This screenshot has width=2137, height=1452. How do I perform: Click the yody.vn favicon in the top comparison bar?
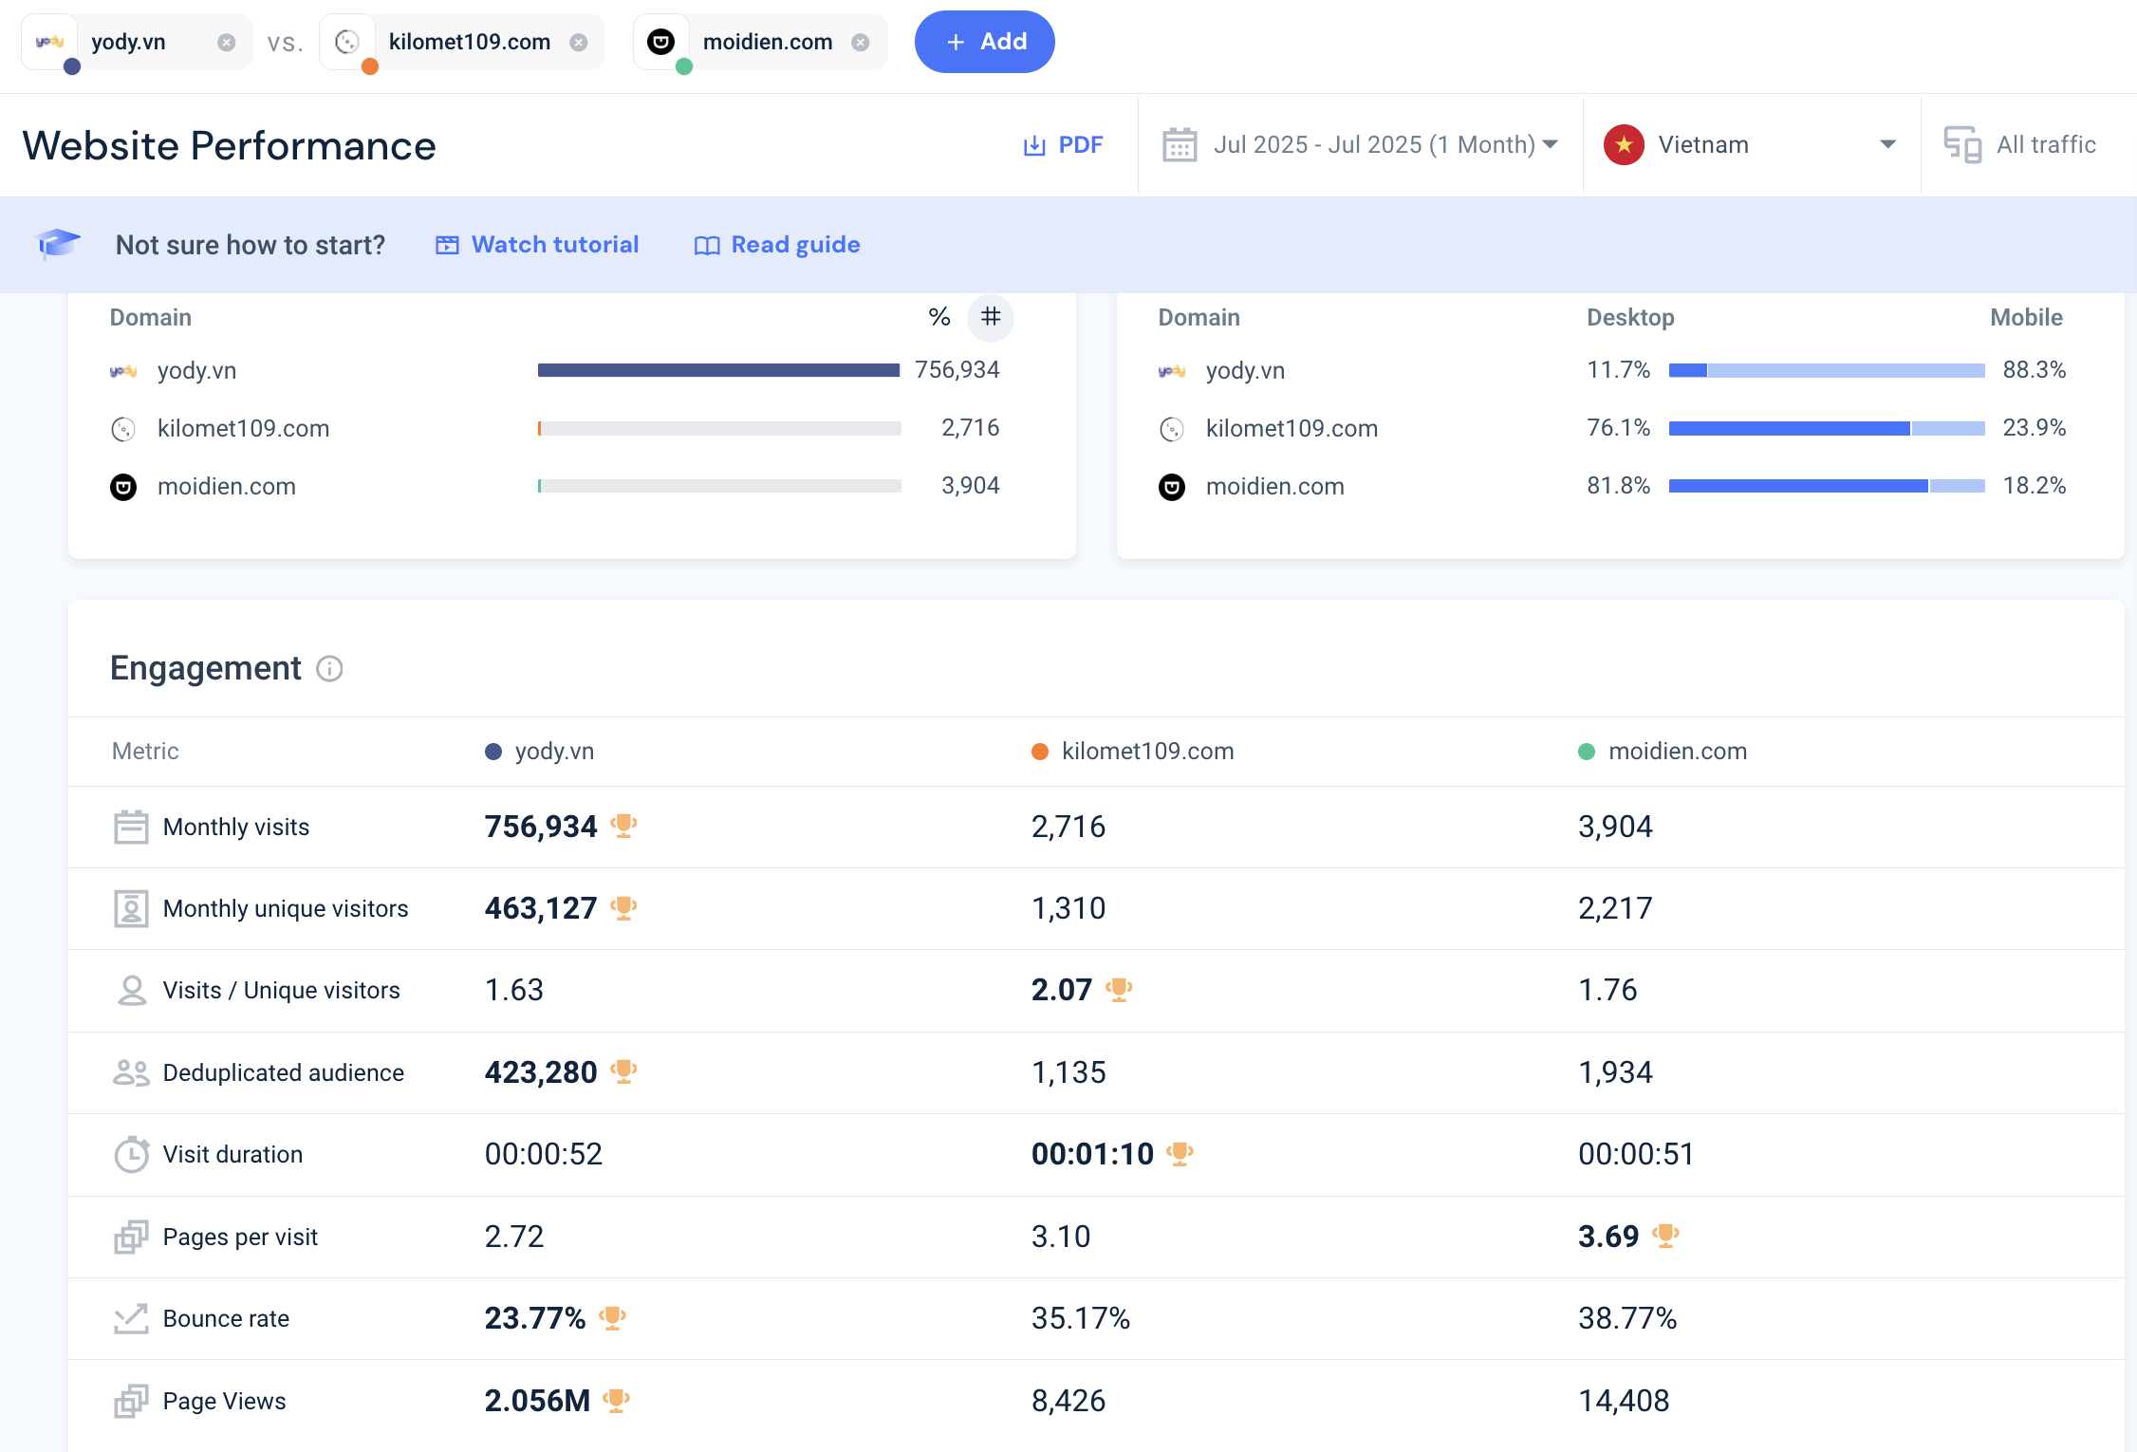coord(49,42)
